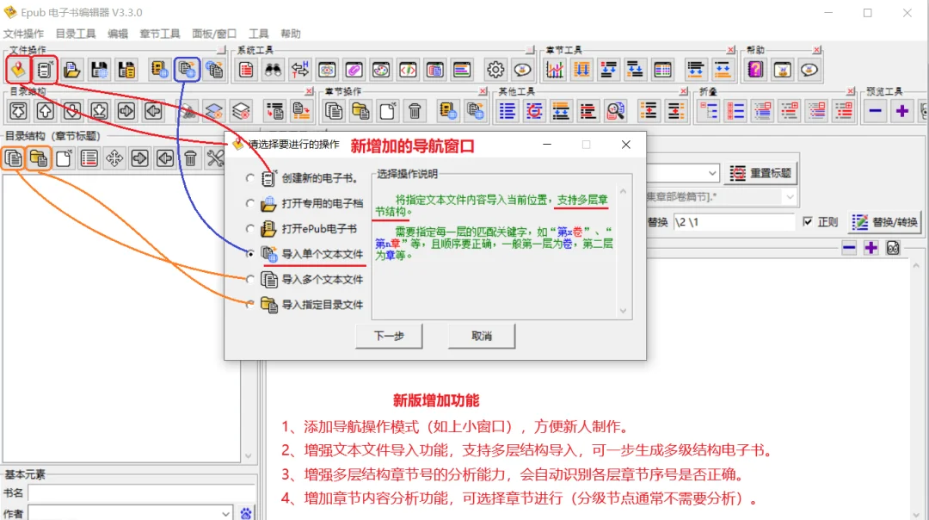Click the 书名 input field
The width and height of the screenshot is (929, 520).
[141, 493]
